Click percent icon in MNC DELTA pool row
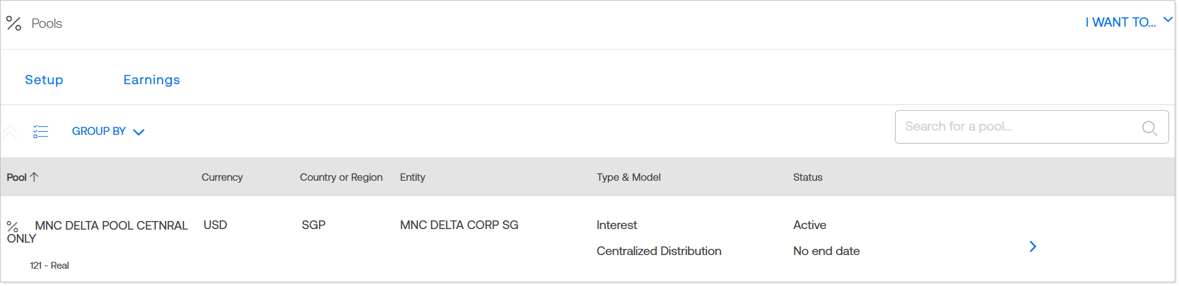Image resolution: width=1179 pixels, height=286 pixels. click(x=12, y=227)
